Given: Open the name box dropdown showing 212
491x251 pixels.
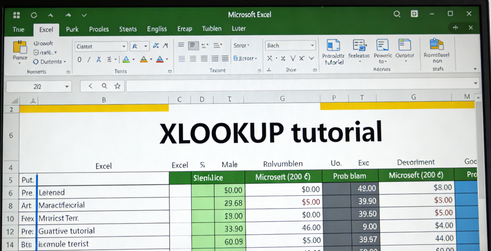Looking at the screenshot, I should 67,87.
